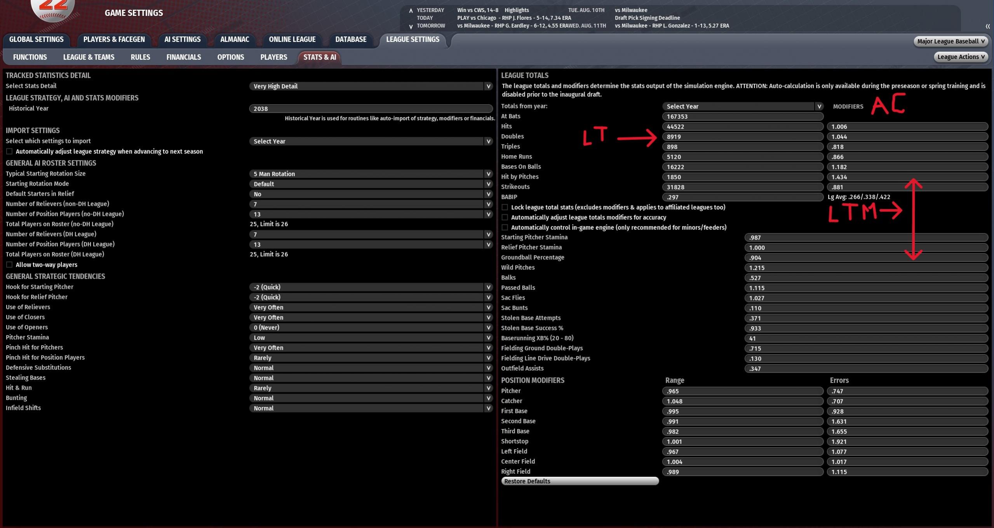Click the Historical Year input field
The image size is (994, 528).
[x=370, y=109]
